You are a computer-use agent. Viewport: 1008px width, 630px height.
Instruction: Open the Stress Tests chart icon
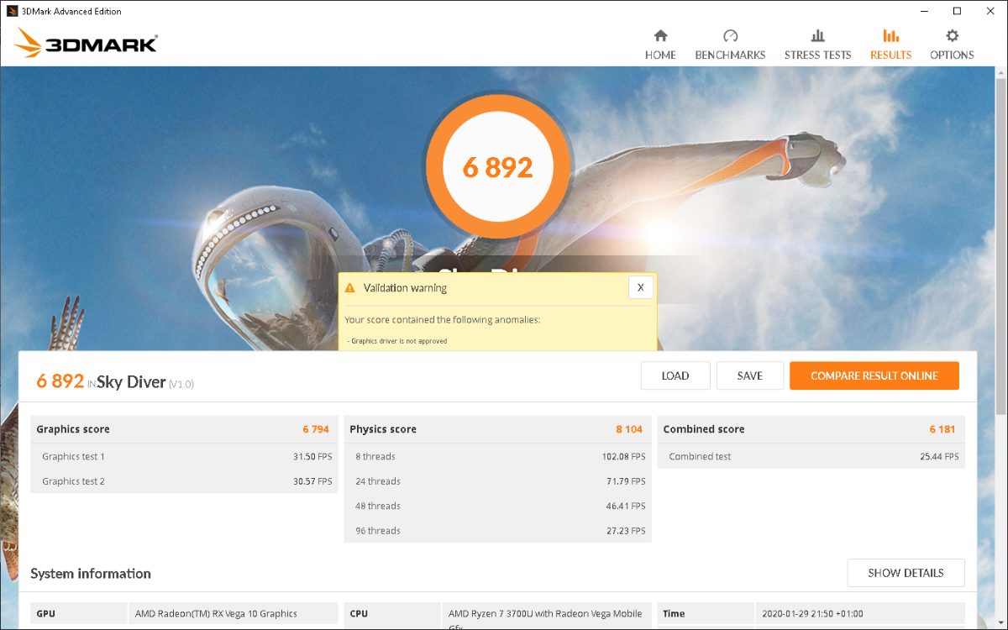[817, 36]
